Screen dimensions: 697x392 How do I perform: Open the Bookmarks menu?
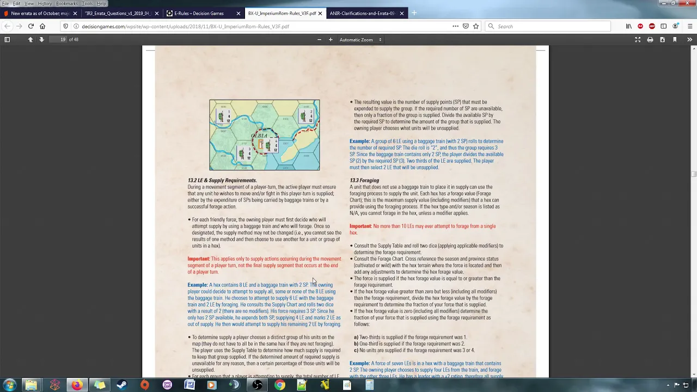66,3
